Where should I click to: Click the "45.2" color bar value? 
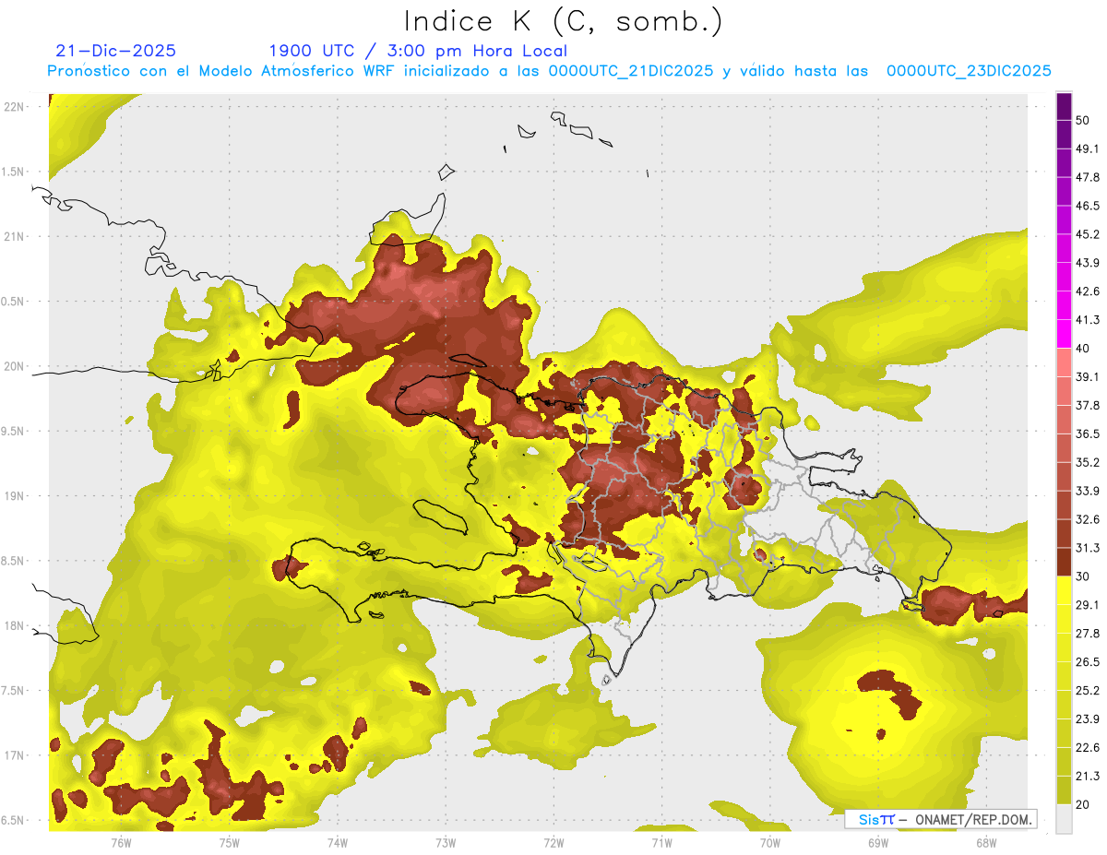(x=1088, y=234)
